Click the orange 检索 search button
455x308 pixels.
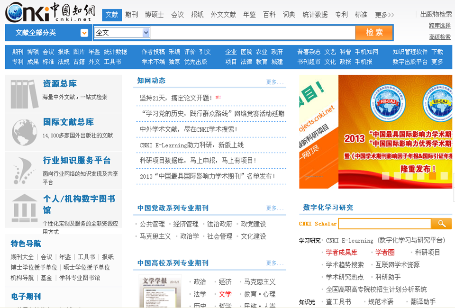pyautogui.click(x=374, y=33)
